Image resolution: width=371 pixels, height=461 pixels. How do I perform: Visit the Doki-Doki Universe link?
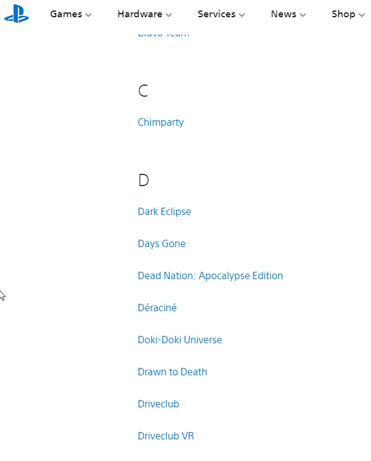tap(180, 340)
